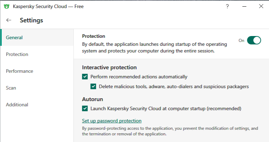Show the Additional settings tab

pos(17,105)
